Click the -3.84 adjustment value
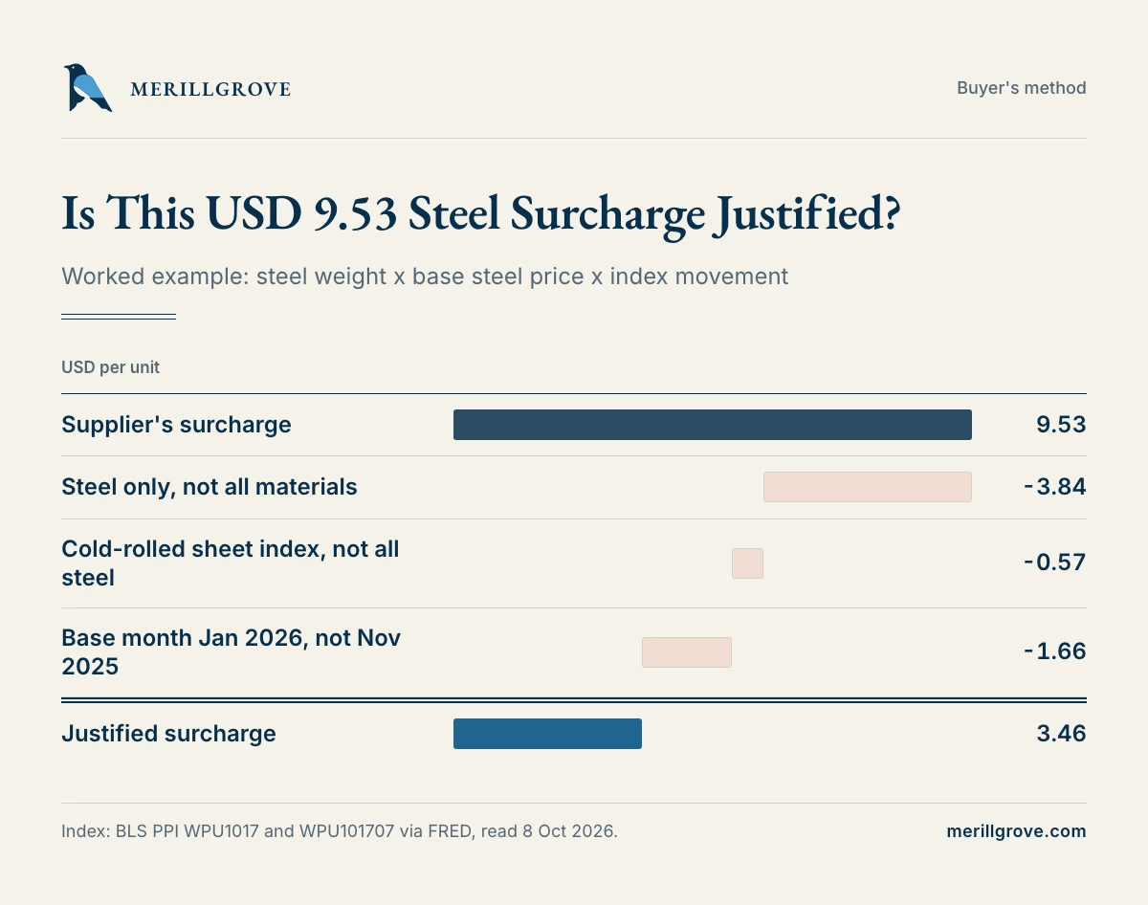Screen dimensions: 1148x905 pyautogui.click(x=1054, y=487)
